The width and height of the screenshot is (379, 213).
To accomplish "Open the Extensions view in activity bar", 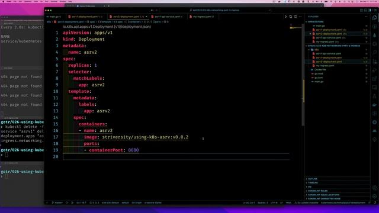I will coord(375,79).
